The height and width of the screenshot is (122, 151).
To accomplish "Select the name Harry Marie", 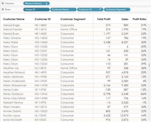I will (x=11, y=42).
